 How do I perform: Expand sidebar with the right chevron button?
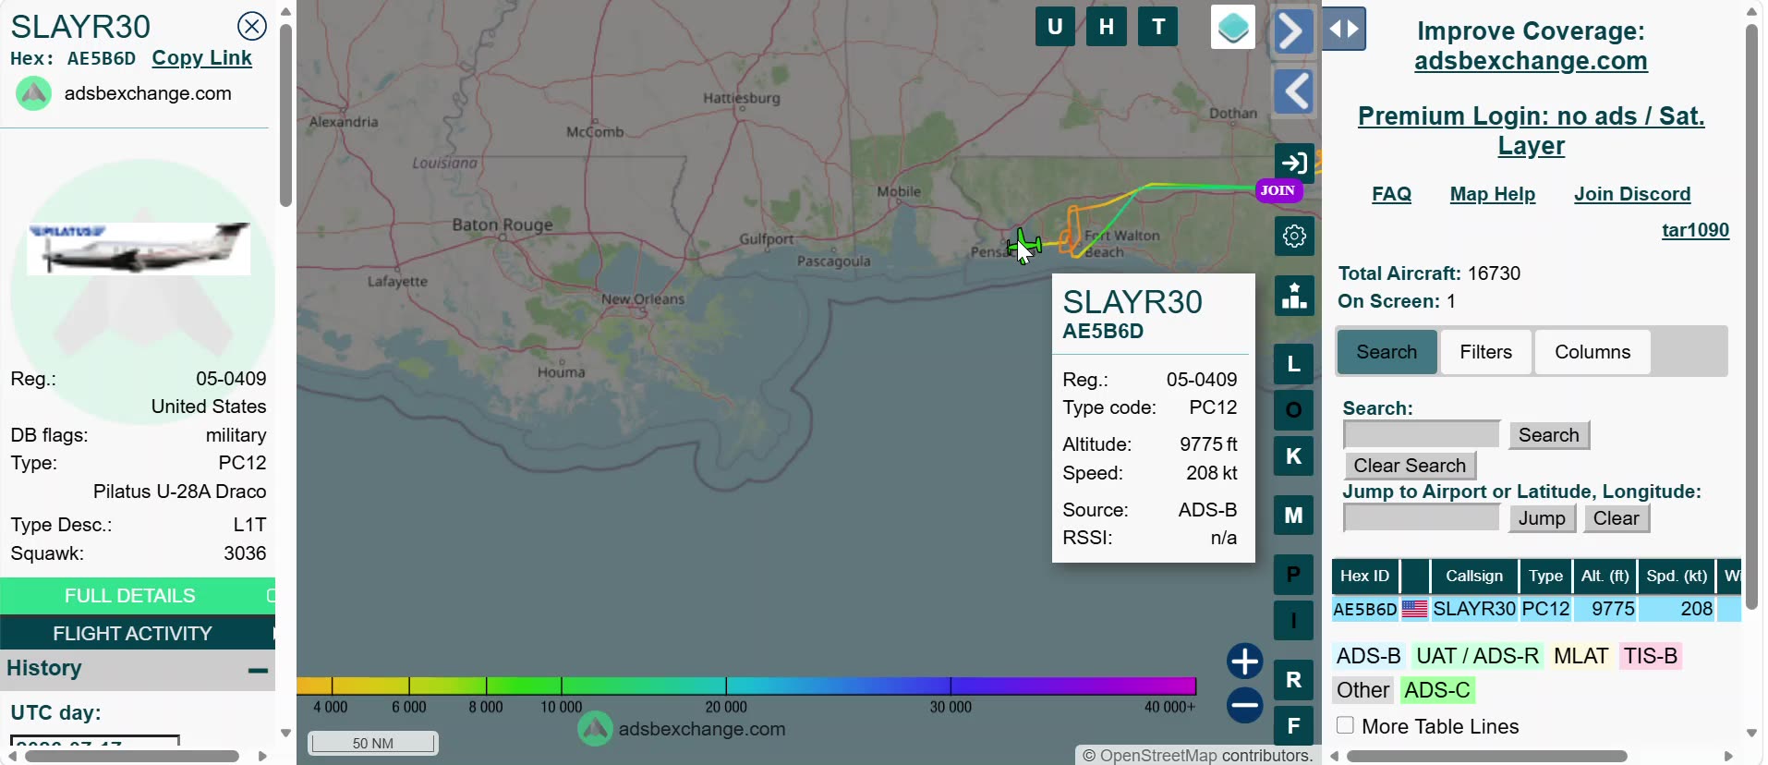[x=1293, y=31]
